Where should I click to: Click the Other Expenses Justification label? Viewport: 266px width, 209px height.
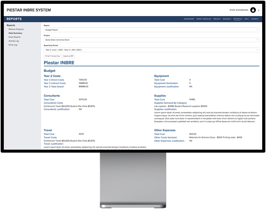coord(169,141)
